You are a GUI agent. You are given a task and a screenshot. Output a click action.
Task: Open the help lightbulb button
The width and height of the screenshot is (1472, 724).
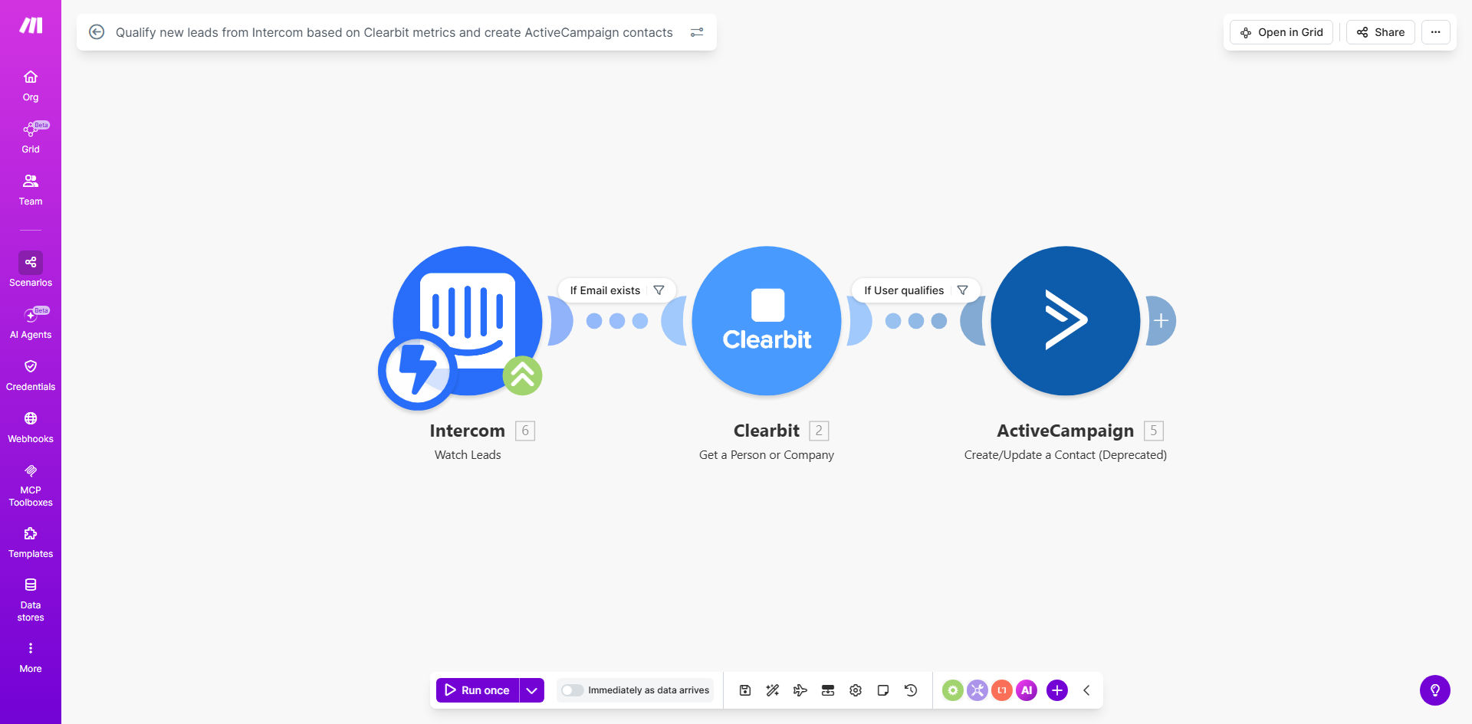pos(1435,690)
